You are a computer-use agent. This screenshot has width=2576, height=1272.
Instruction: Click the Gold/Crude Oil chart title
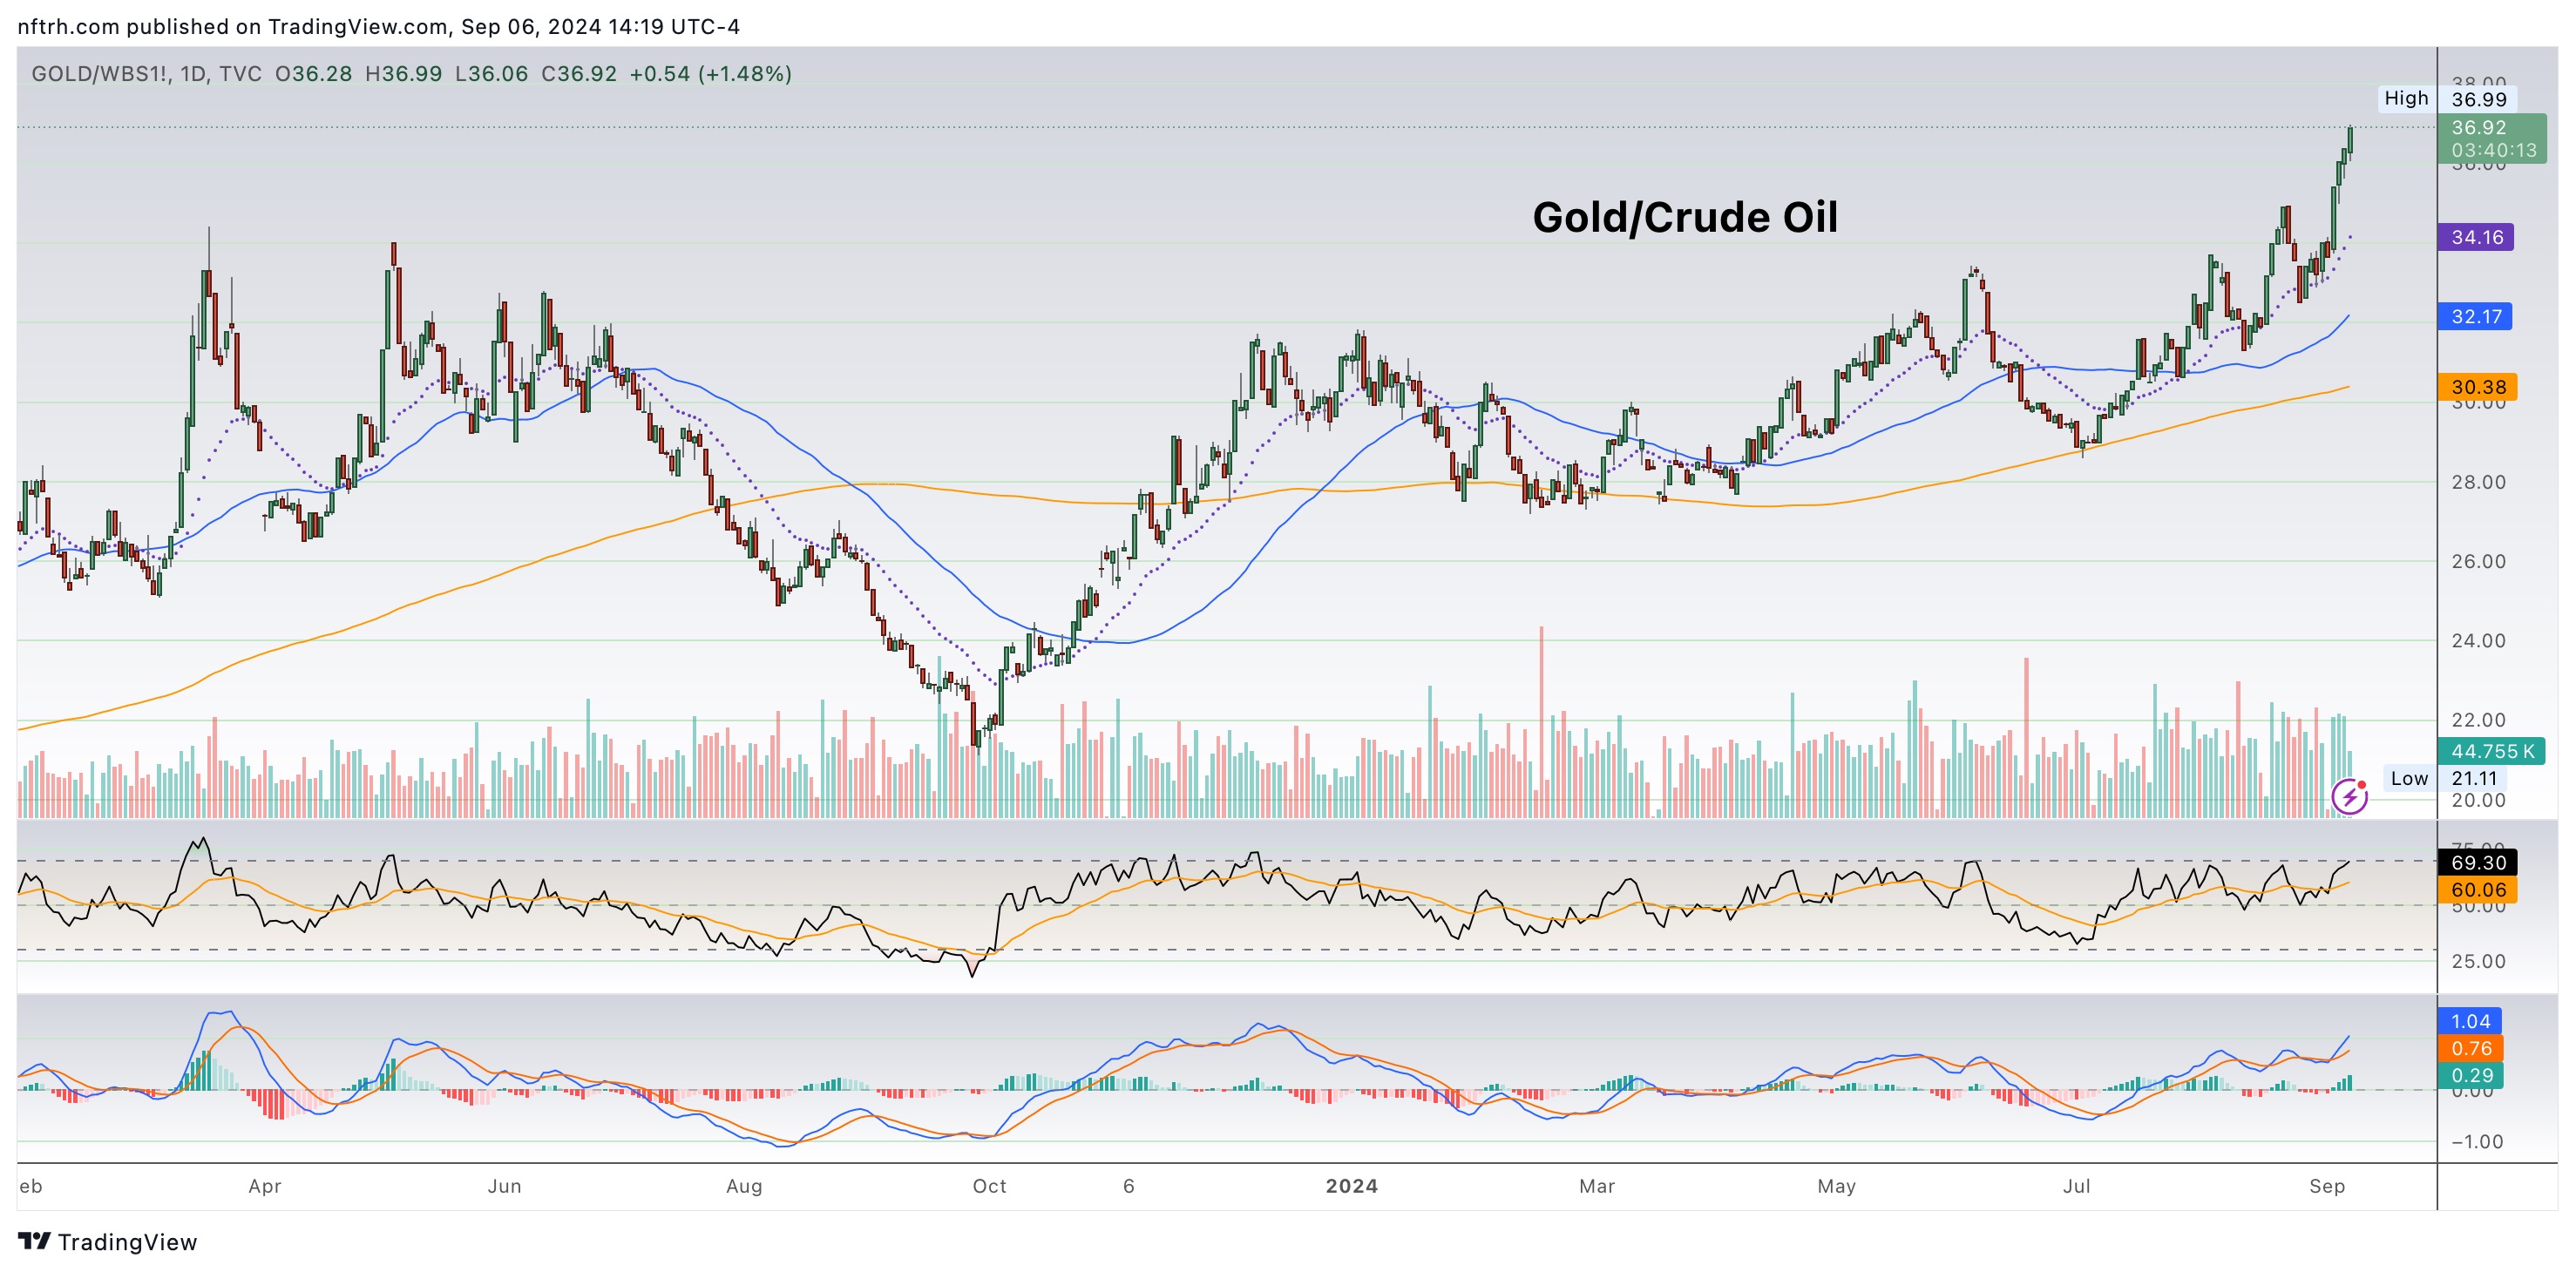[1685, 217]
